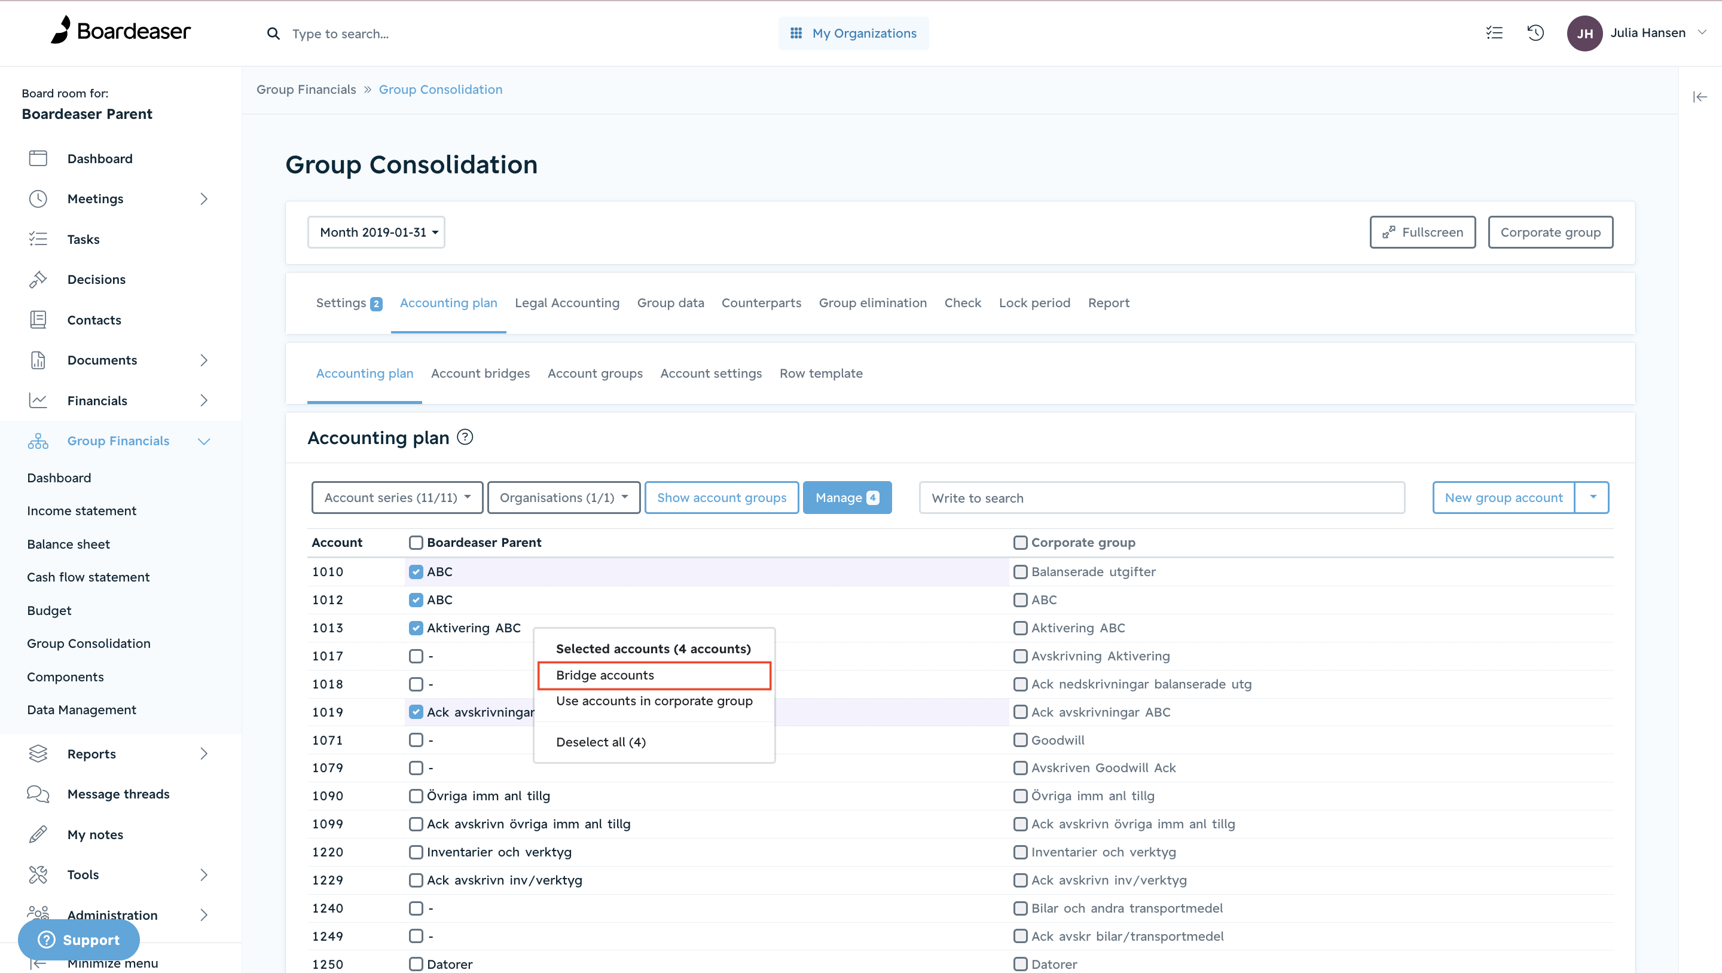The width and height of the screenshot is (1722, 973).
Task: Open the Month 2019-01-31 dropdown
Action: coord(376,232)
